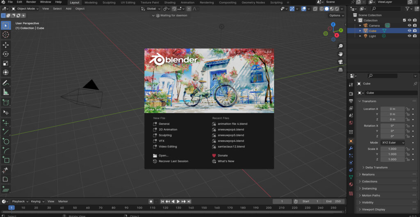This screenshot has height=217, width=420.
Task: Select the Cursor tool in left toolbar
Action: point(6,35)
